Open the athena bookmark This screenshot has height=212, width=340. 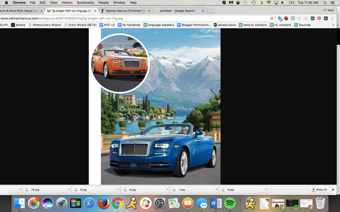point(18,25)
